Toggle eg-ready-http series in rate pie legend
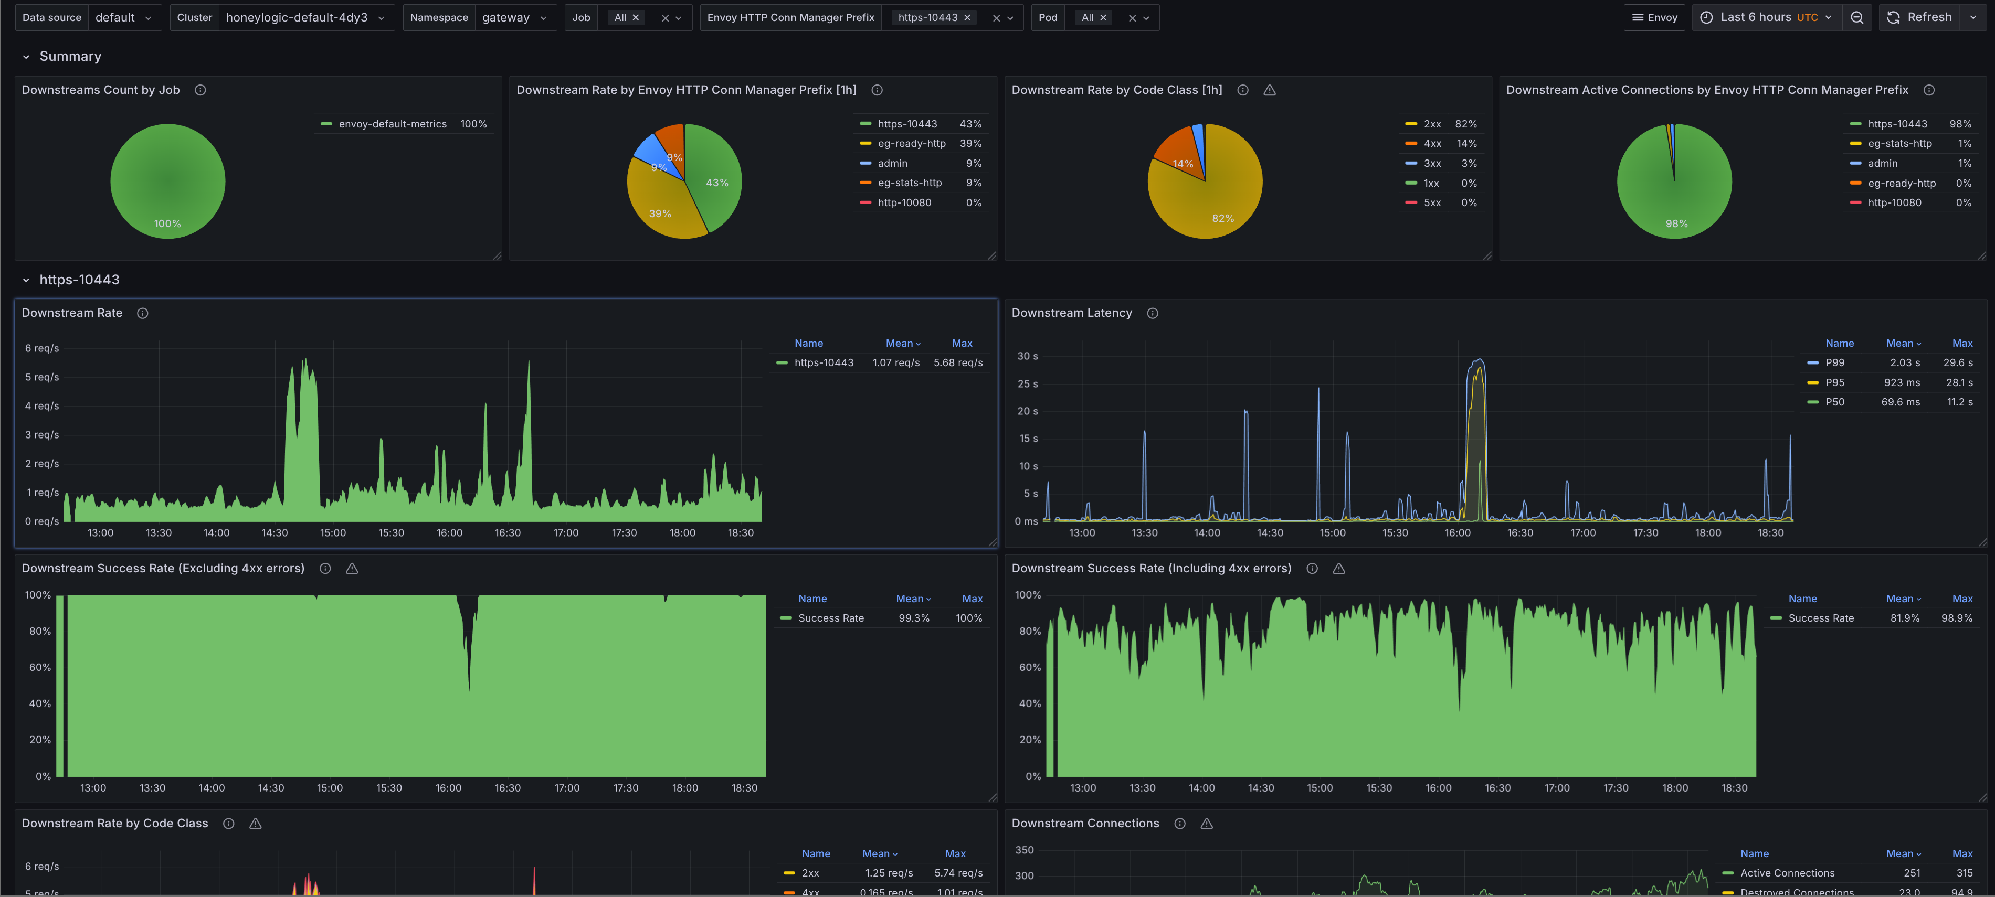 pos(911,143)
